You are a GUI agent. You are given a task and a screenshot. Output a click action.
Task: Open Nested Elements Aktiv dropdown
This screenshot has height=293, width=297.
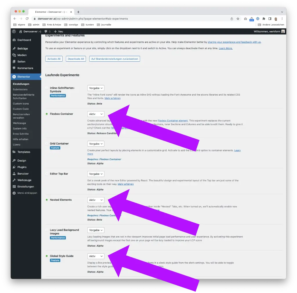pyautogui.click(x=96, y=200)
